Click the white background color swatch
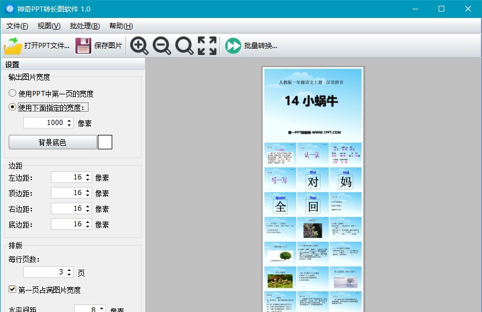The width and height of the screenshot is (482, 312). [x=105, y=142]
